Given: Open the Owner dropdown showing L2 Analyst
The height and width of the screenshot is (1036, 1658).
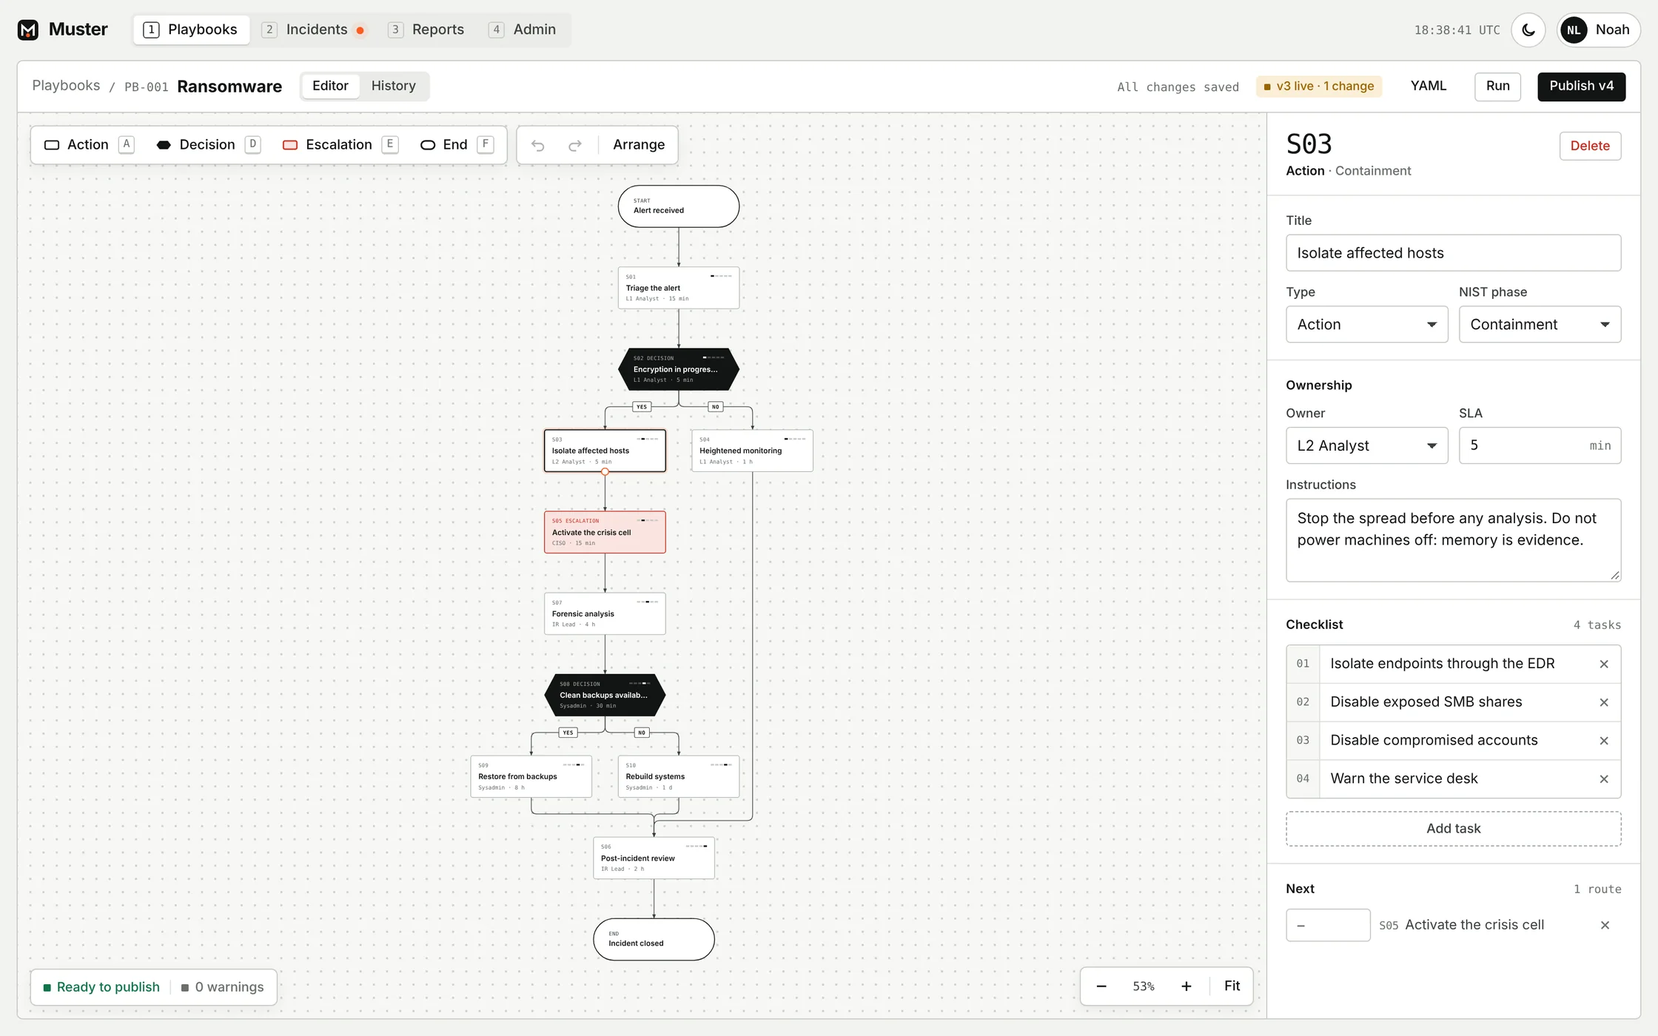Looking at the screenshot, I should tap(1366, 446).
